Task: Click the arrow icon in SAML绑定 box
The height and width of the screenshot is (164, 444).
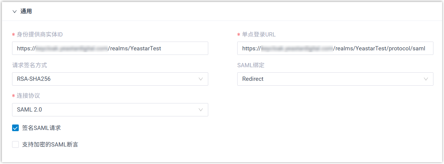Action: click(x=426, y=79)
